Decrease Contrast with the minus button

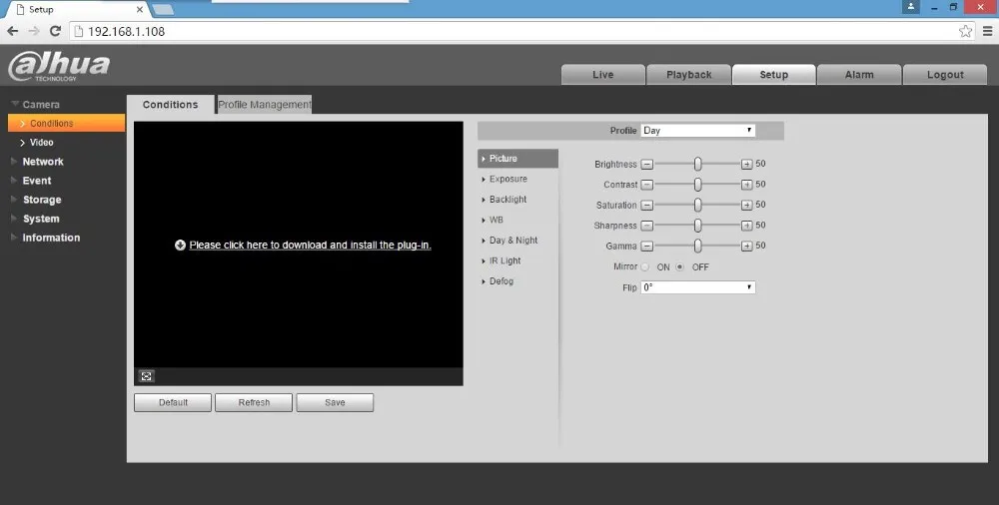click(646, 185)
